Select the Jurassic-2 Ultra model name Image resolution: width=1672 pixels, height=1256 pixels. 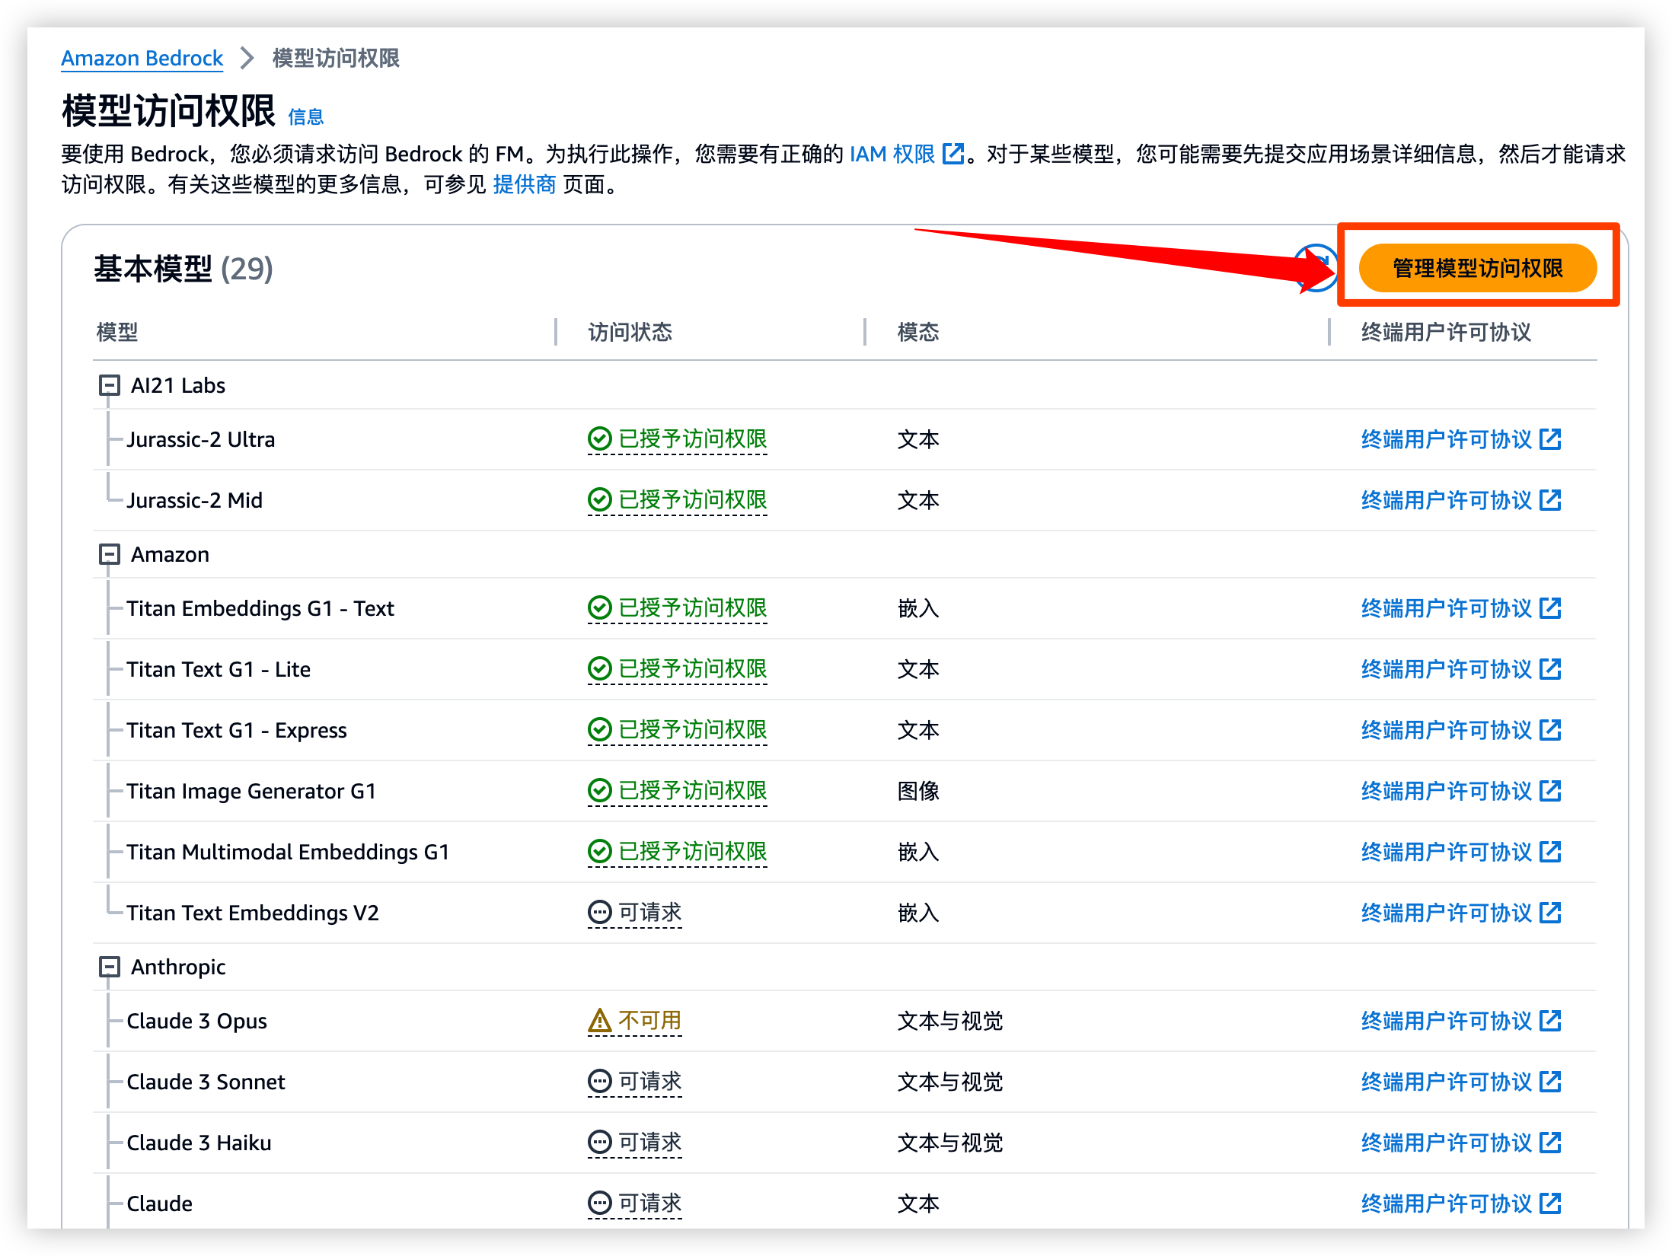[x=201, y=439]
